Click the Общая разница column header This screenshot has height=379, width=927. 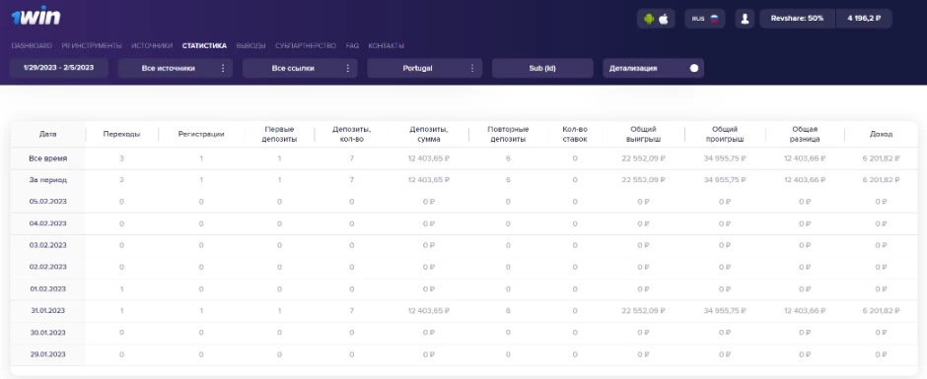805,134
